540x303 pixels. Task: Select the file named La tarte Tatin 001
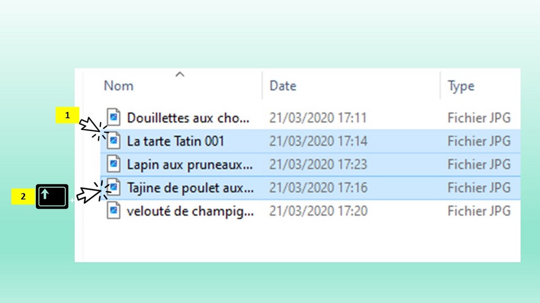(176, 141)
